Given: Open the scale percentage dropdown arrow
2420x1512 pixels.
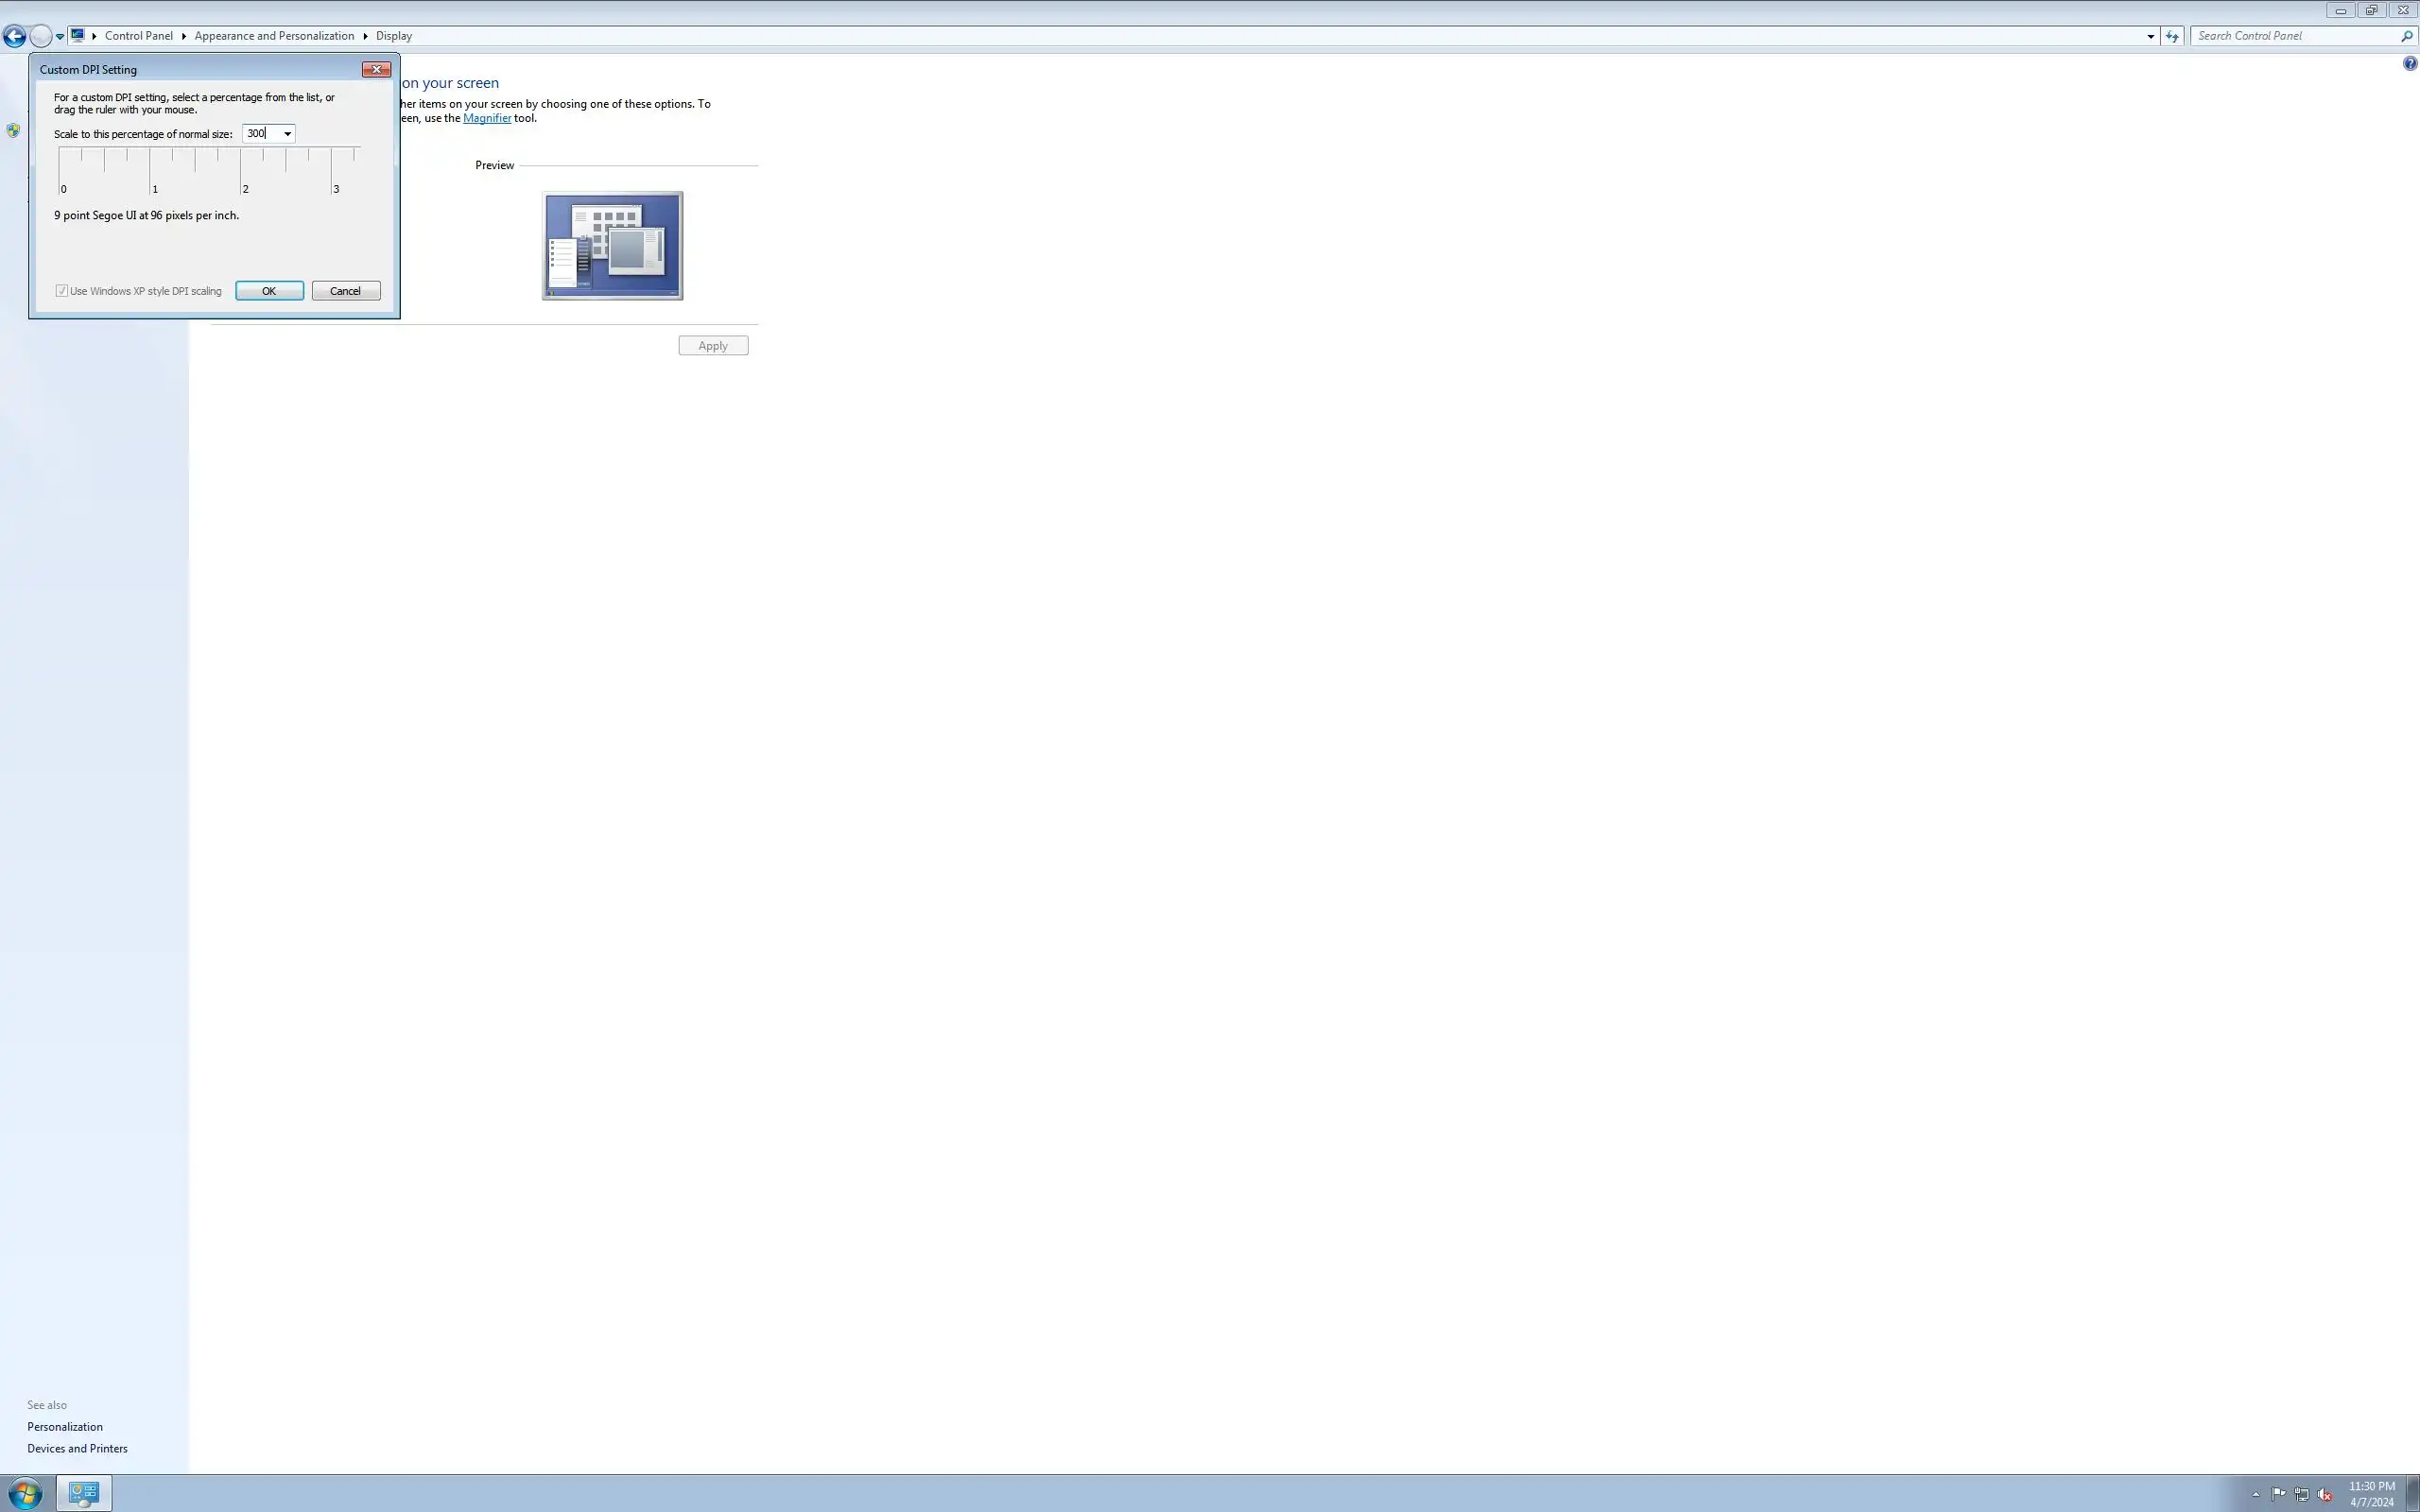Looking at the screenshot, I should 287,134.
